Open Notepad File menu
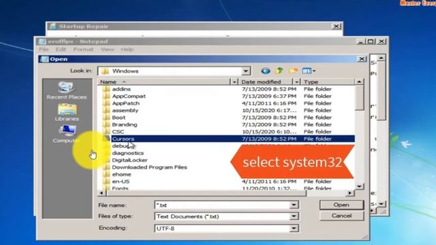Viewport: 436px width, 245px height. 44,50
